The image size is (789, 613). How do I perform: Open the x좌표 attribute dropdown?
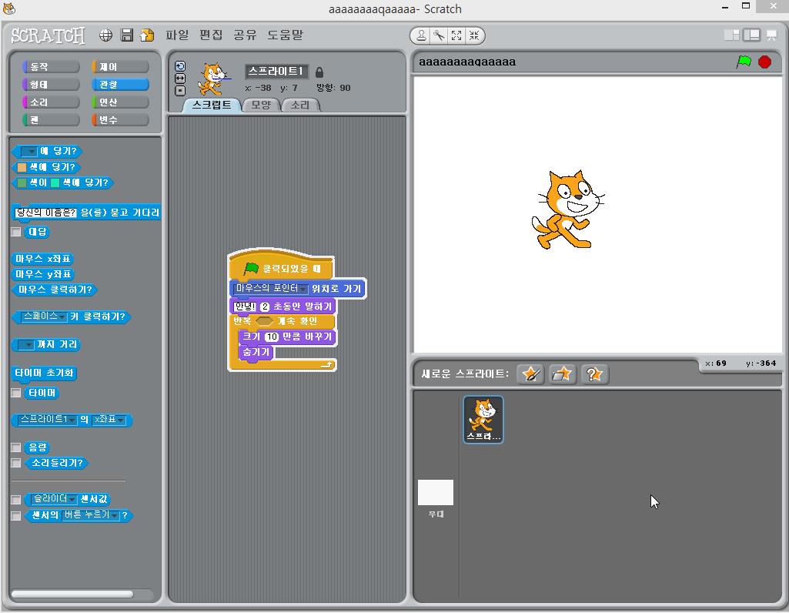point(121,420)
